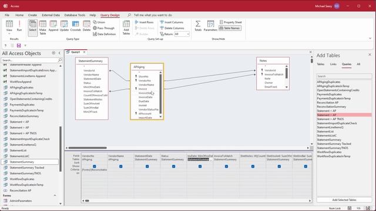This screenshot has width=376, height=211.
Task: Close the Add Tables pane
Action: click(x=370, y=55)
